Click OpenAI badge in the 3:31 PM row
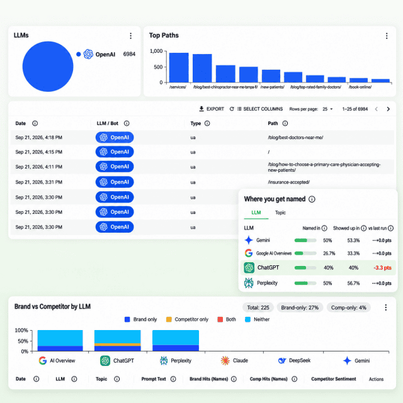Screen dimensions: 403x403 pos(115,182)
